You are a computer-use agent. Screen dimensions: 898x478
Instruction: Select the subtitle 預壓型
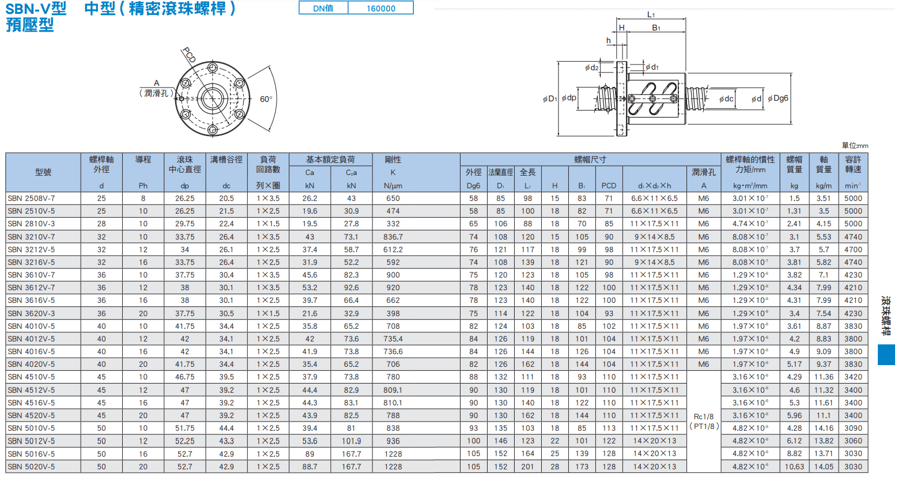[29, 25]
